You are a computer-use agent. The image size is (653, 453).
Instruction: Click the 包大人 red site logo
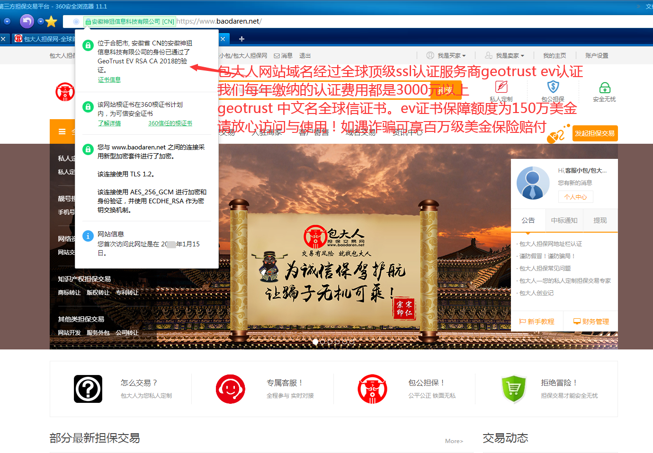coord(65,92)
